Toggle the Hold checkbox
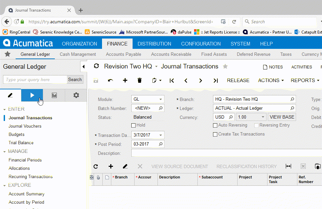The image size is (322, 209). pyautogui.click(x=133, y=125)
